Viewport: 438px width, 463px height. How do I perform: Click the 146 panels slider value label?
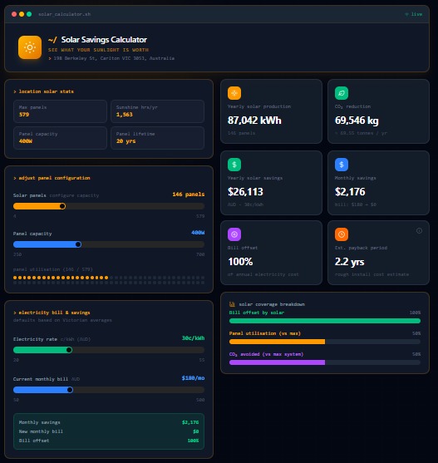coord(189,195)
